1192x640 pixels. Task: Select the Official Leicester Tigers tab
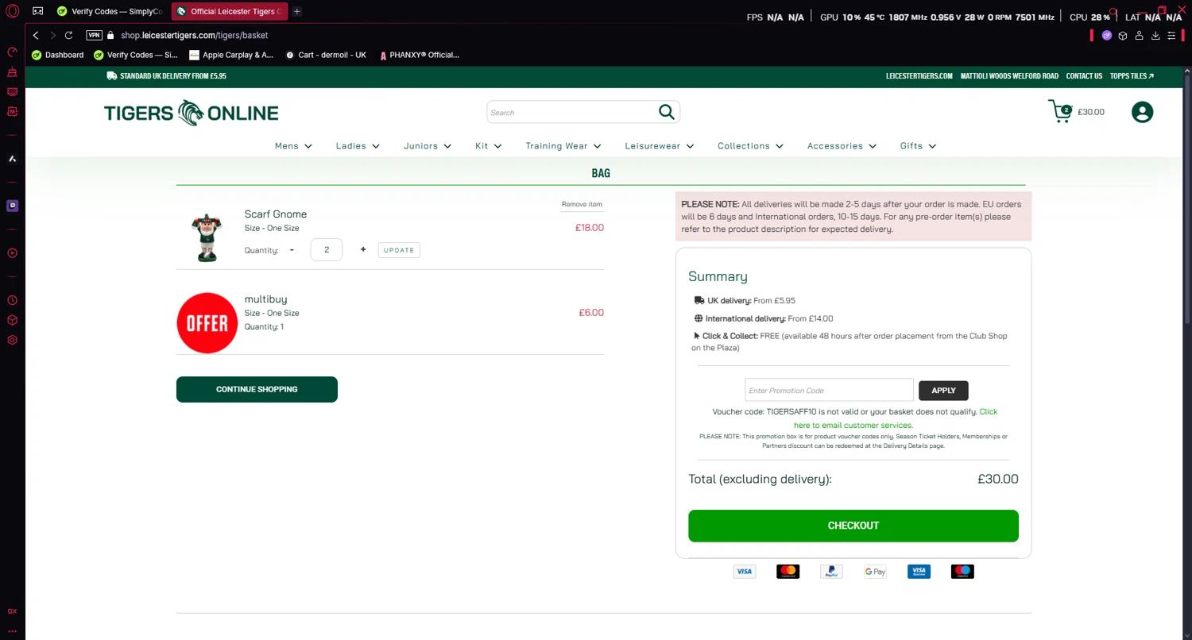230,11
